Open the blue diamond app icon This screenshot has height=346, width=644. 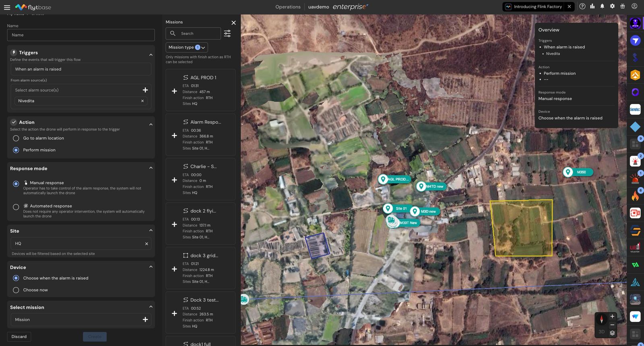click(635, 127)
